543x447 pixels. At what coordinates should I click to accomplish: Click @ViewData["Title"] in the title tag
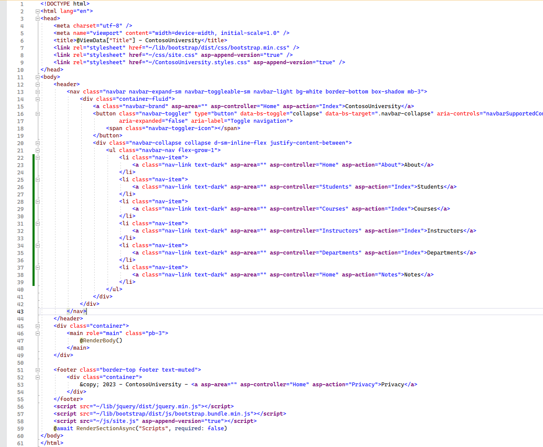pyautogui.click(x=106, y=40)
